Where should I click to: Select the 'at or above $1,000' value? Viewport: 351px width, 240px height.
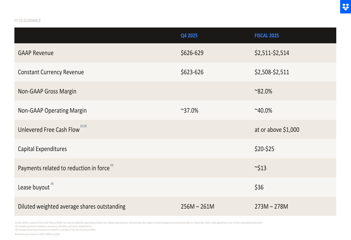pyautogui.click(x=277, y=130)
